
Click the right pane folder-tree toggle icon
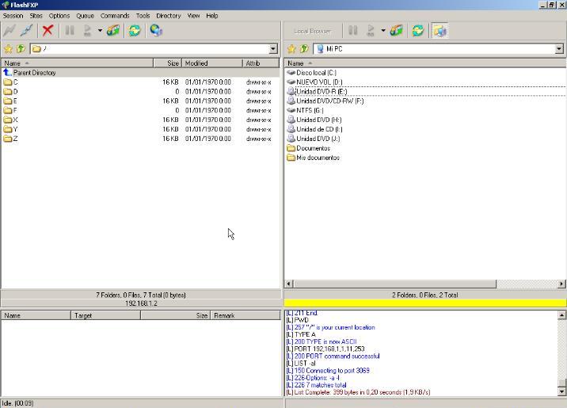point(440,30)
